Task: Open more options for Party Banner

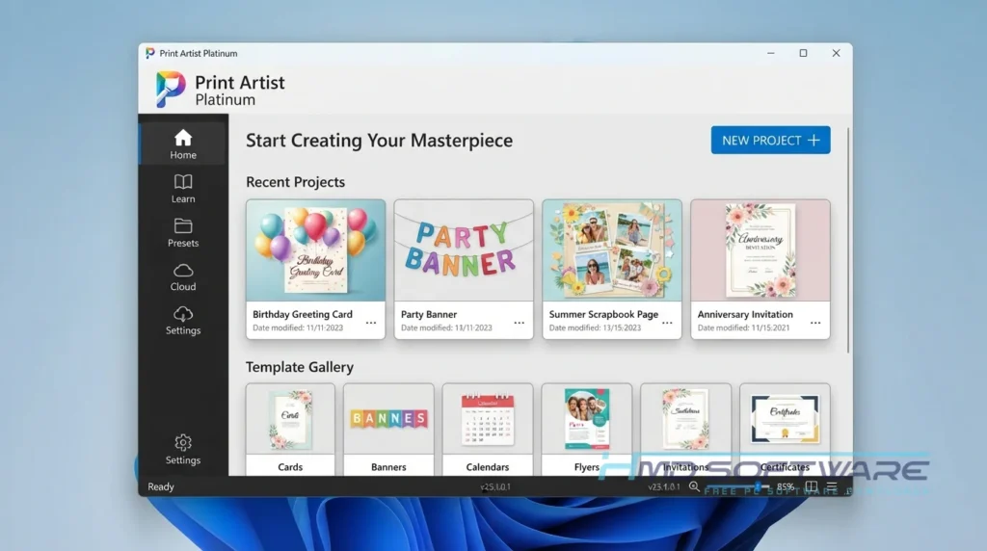Action: point(519,323)
